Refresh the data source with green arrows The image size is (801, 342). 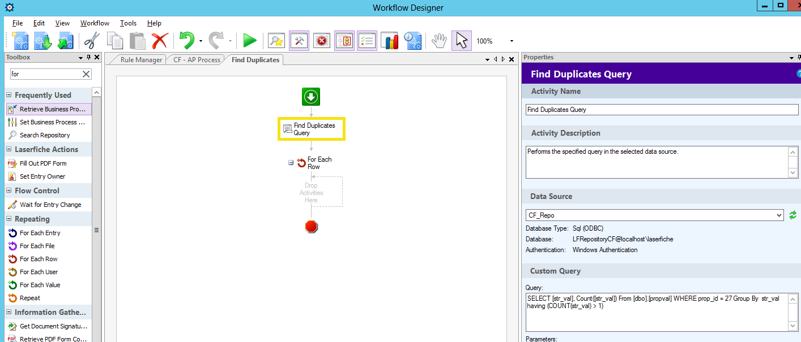tap(793, 215)
